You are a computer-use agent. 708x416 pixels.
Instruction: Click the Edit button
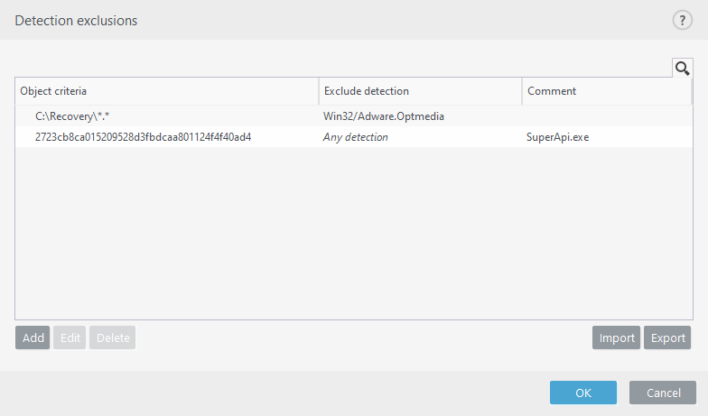coord(70,337)
